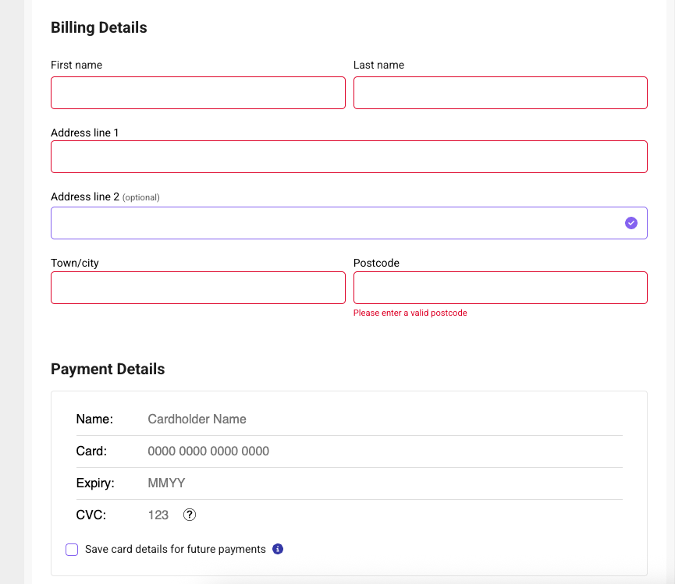This screenshot has width=675, height=584.
Task: Click the 'Save card details for future payments' text
Action: (176, 549)
